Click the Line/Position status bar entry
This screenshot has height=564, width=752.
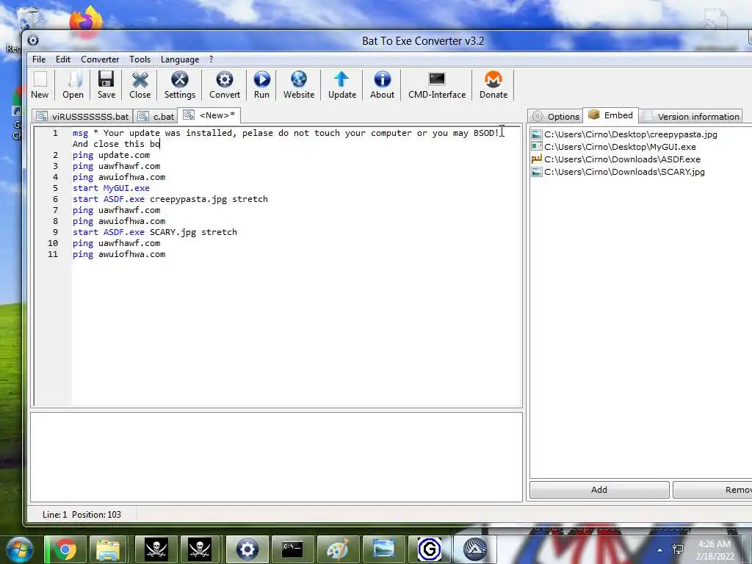click(x=82, y=515)
